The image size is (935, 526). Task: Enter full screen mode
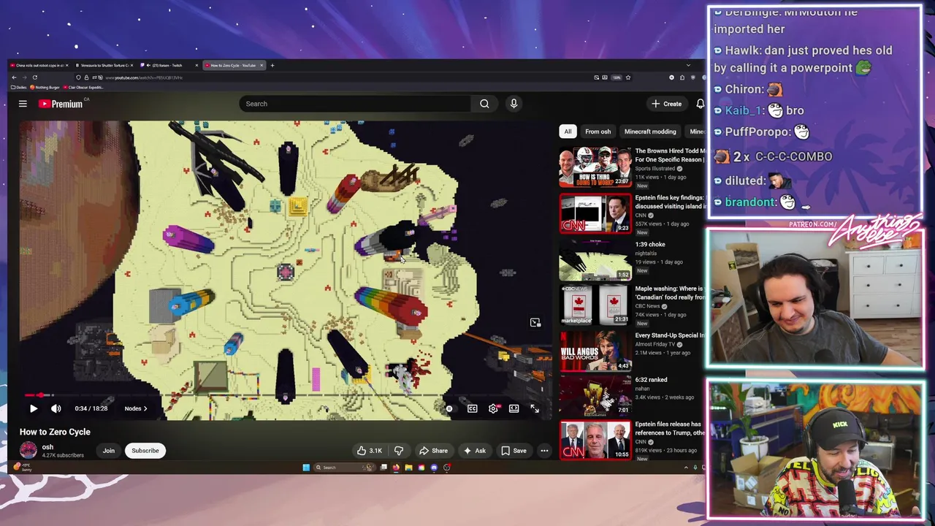point(535,408)
